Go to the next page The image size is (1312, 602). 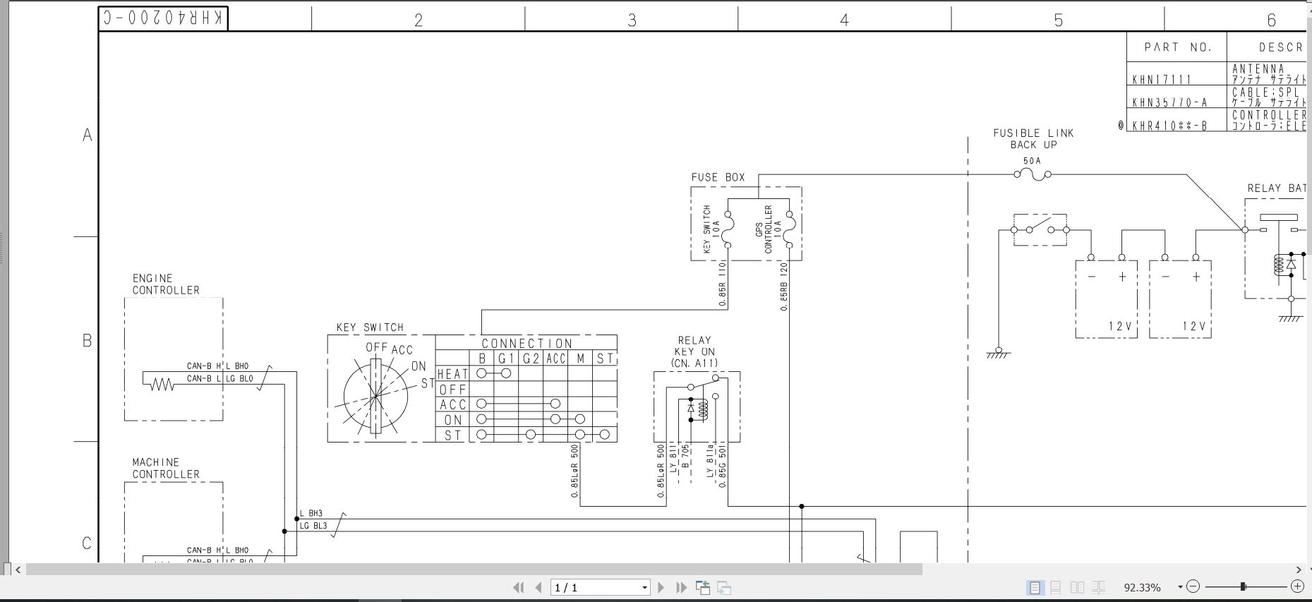[661, 587]
